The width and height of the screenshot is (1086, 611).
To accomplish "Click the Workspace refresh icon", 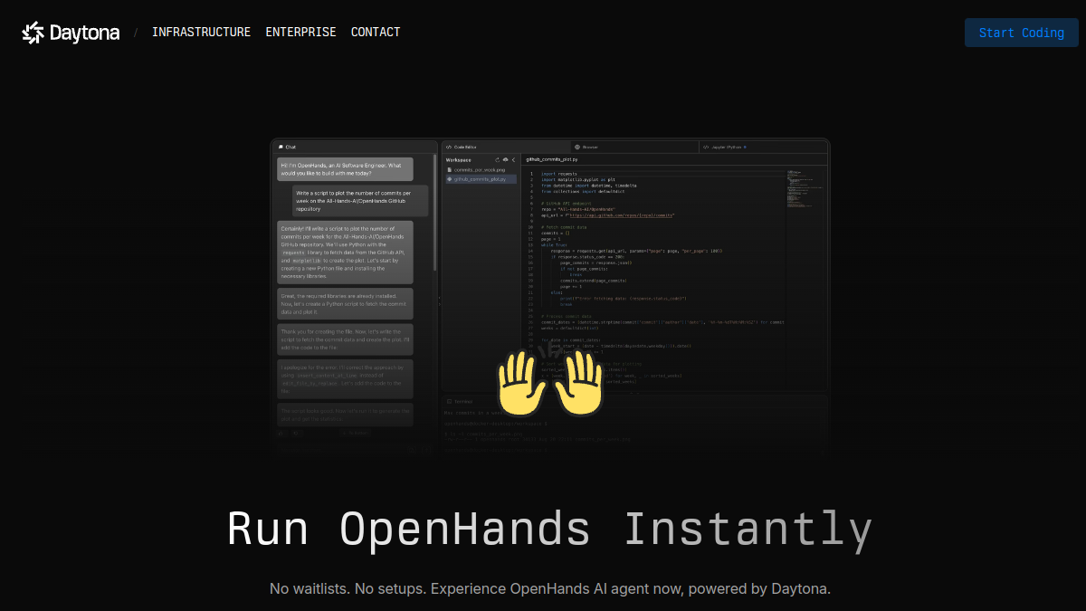I will pos(497,159).
